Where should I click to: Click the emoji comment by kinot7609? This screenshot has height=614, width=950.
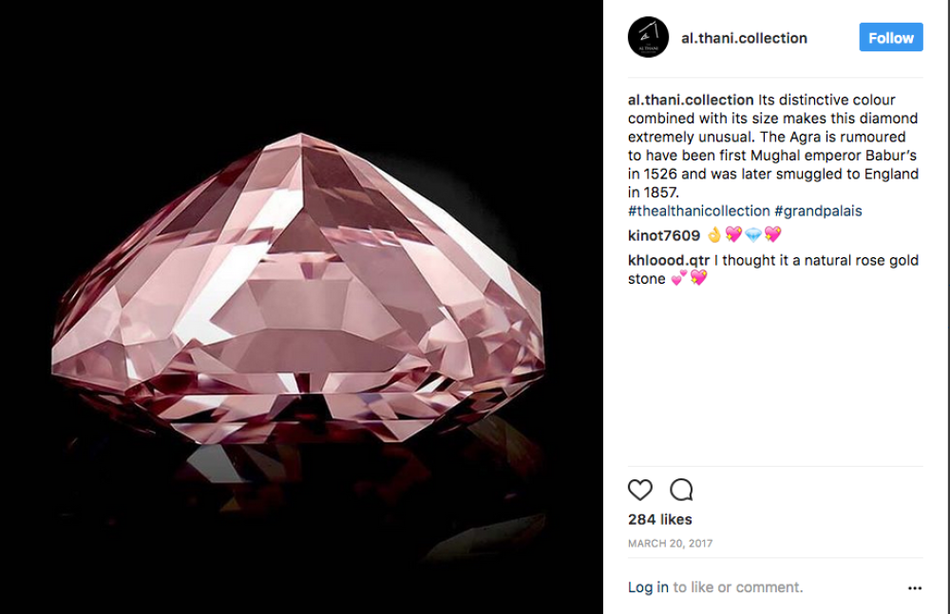click(744, 235)
